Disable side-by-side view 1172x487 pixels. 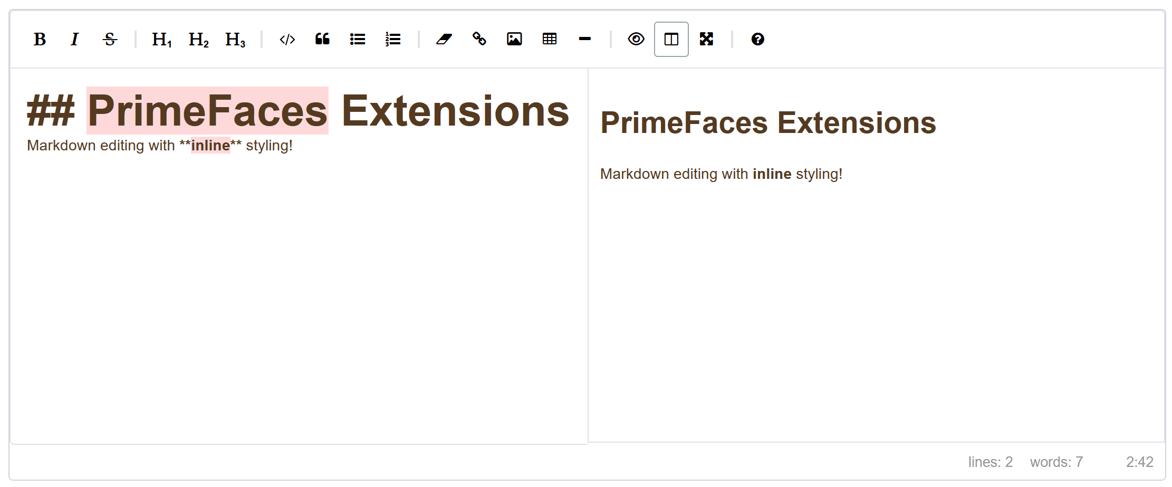[x=670, y=39]
